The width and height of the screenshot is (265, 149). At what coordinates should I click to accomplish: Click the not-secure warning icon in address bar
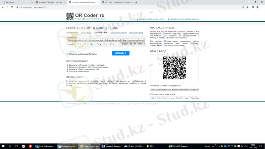(x=17, y=7)
